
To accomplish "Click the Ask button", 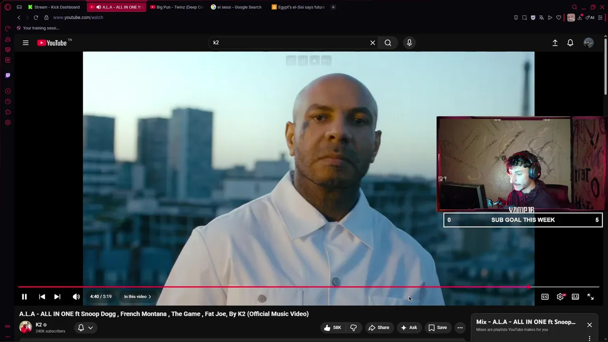I will pos(408,328).
